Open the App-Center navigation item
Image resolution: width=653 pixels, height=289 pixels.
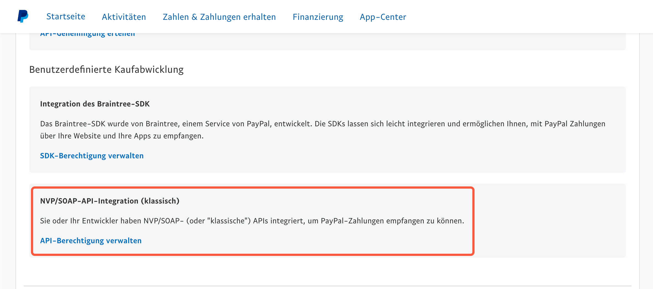[x=383, y=17]
